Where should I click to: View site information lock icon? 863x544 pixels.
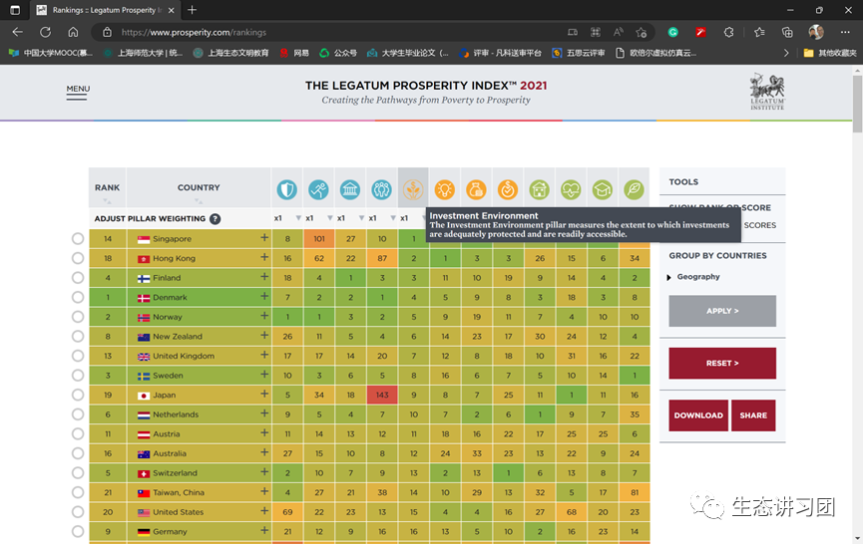click(x=108, y=33)
